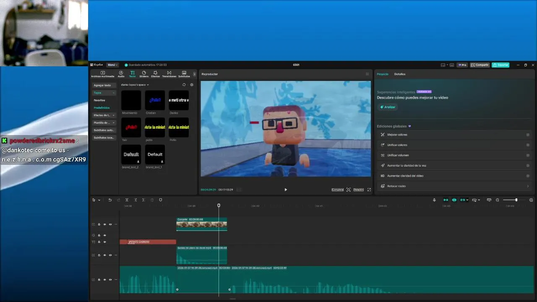Click the Pro upgrade button
This screenshot has height=302, width=537.
click(462, 65)
